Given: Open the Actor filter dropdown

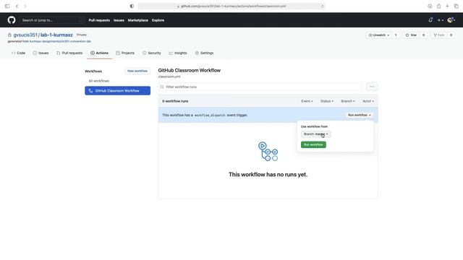Looking at the screenshot, I should pyautogui.click(x=368, y=101).
